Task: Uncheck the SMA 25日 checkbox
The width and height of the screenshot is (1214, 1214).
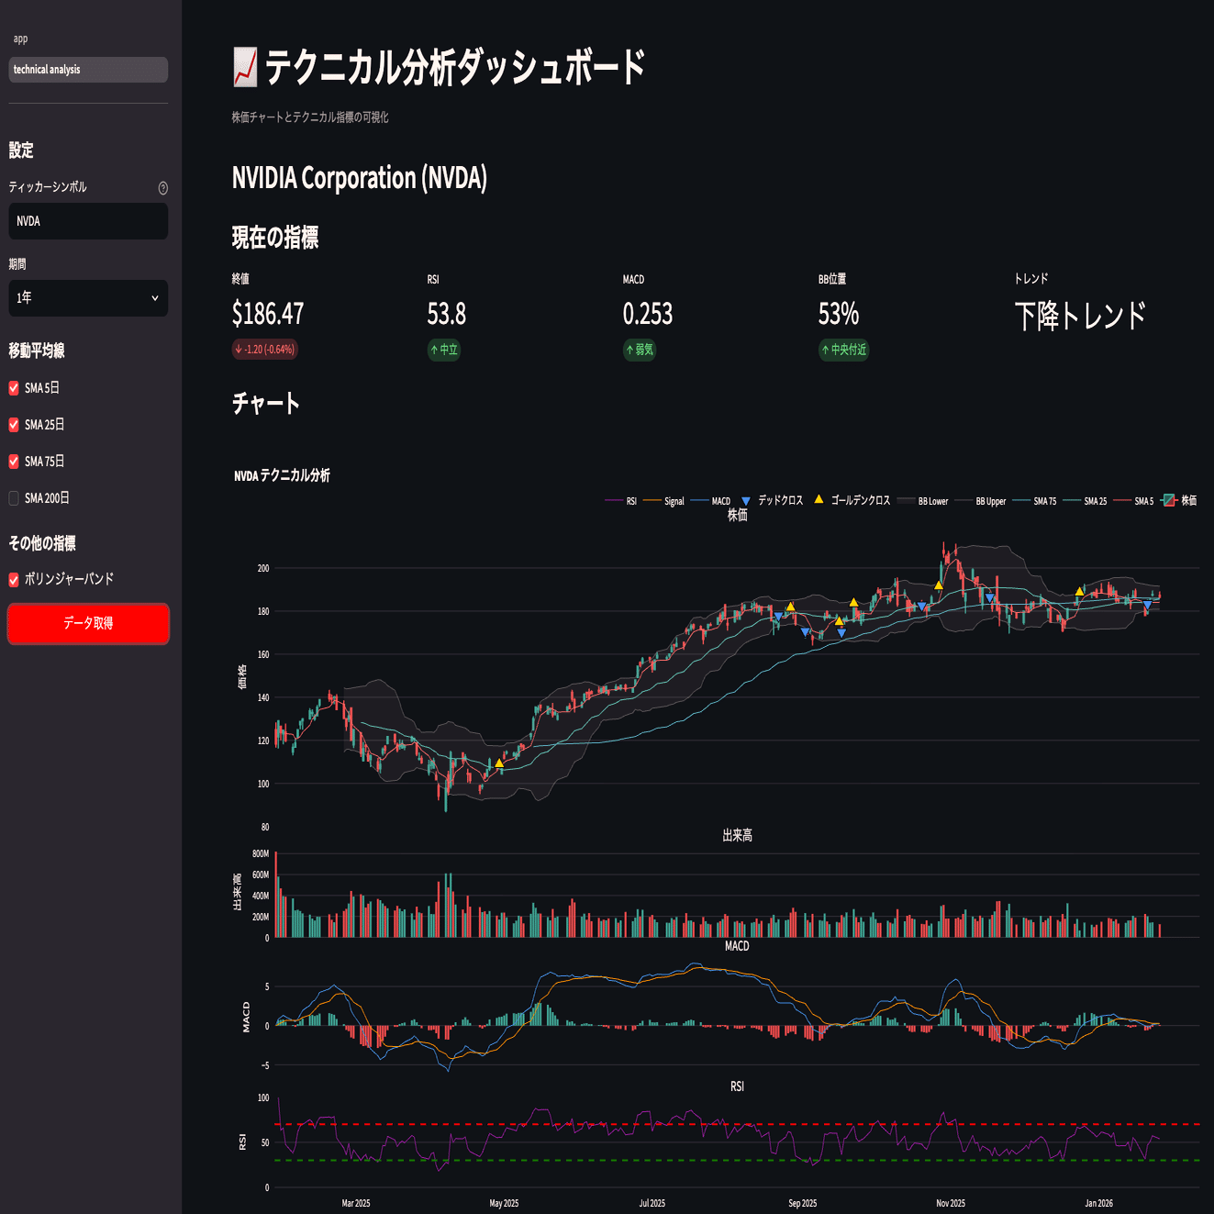Action: (x=14, y=425)
